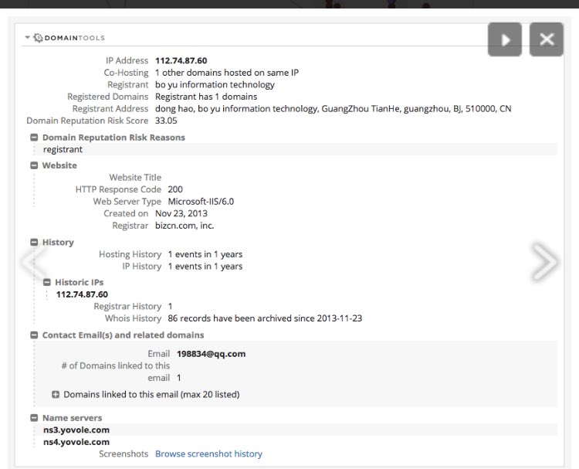The height and width of the screenshot is (469, 579).
Task: Click web server type Microsoft-IIS/6.0
Action: 201,202
